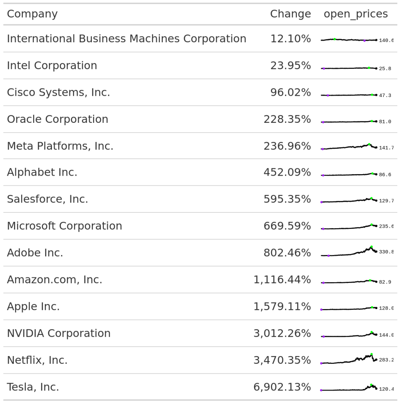Click the Change column header
The height and width of the screenshot is (403, 400).
(x=290, y=14)
